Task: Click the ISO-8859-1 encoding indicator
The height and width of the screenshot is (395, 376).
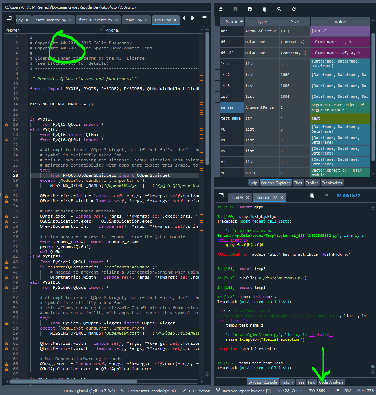Action: (x=318, y=391)
